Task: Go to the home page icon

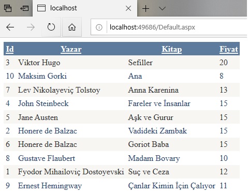Action: pos(72,27)
